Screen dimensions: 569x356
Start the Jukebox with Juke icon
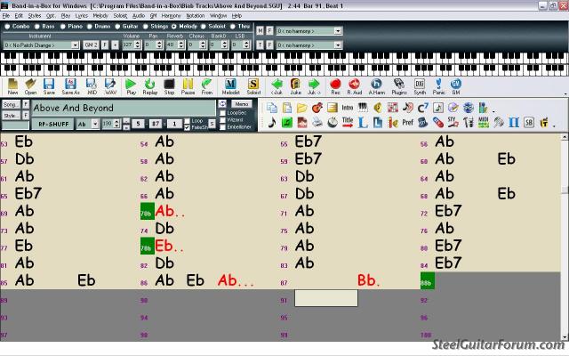coord(295,86)
